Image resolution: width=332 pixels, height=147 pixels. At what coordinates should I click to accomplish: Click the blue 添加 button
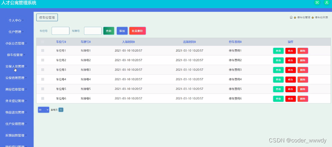tap(122, 31)
